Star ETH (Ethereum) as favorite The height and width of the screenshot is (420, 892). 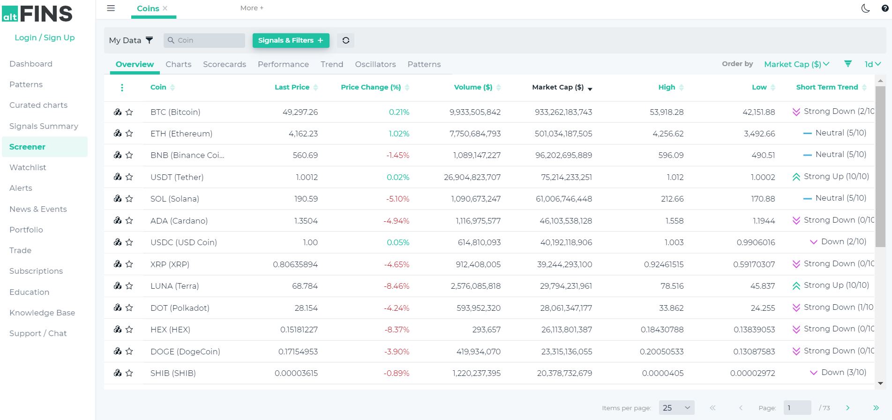click(x=129, y=134)
